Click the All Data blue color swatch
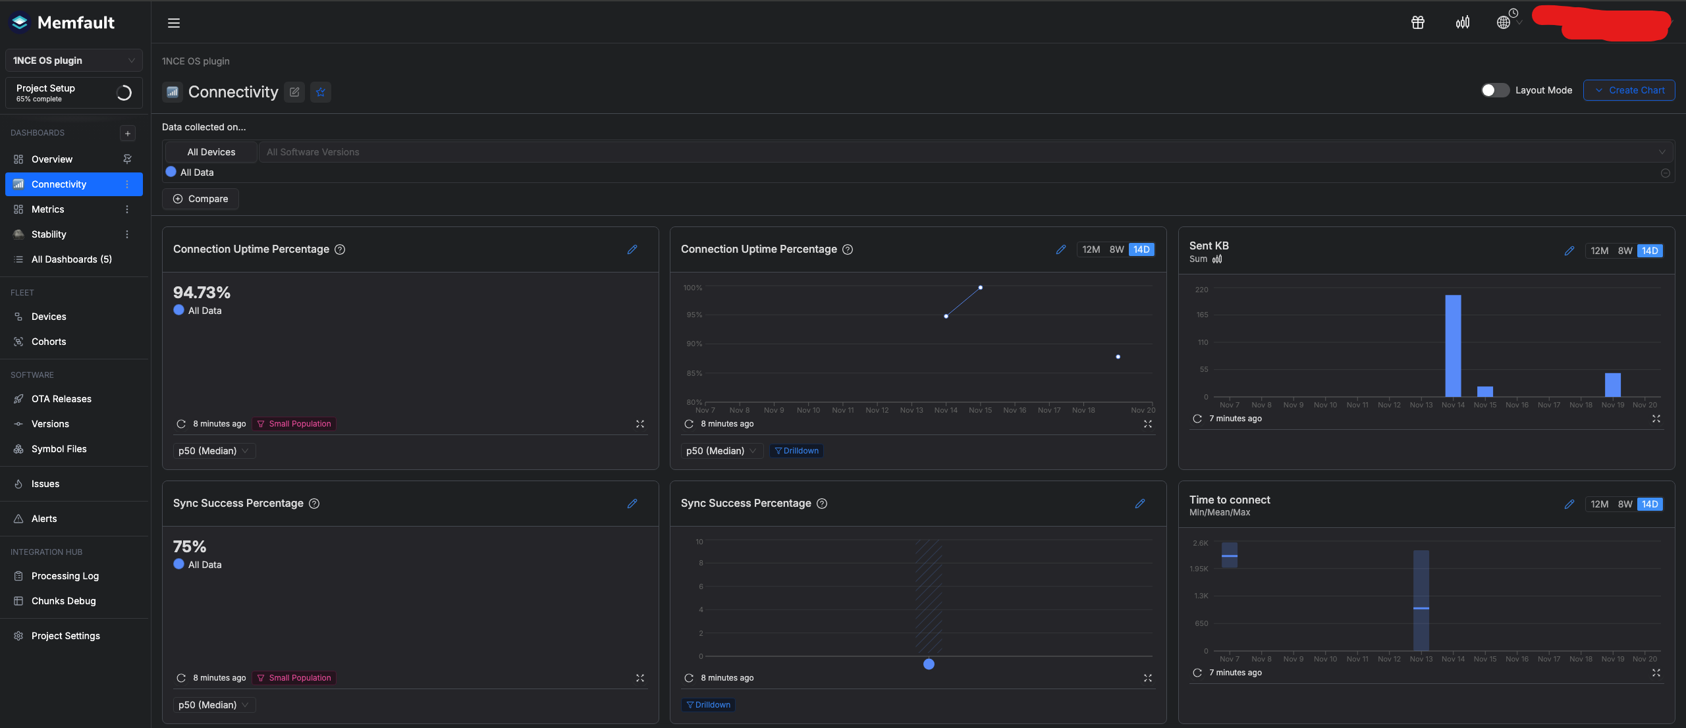The height and width of the screenshot is (728, 1686). 171,172
